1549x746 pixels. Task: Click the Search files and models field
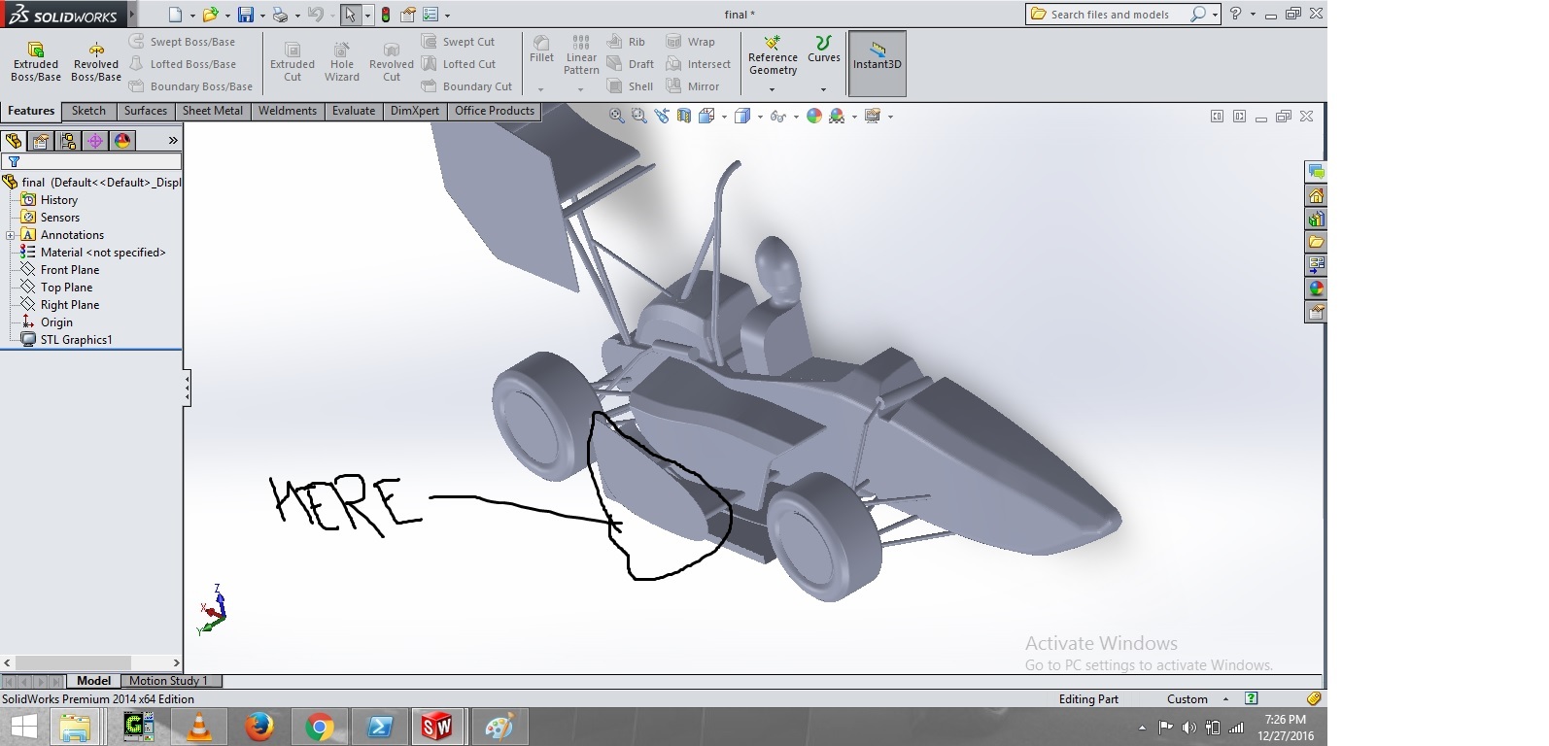(1110, 15)
